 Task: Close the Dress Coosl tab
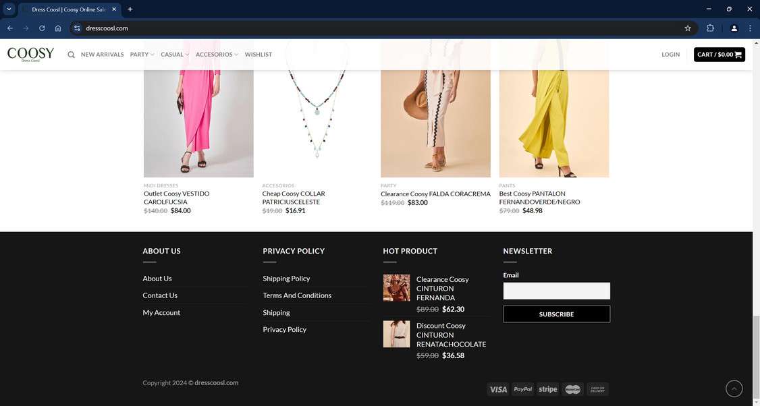pos(114,9)
